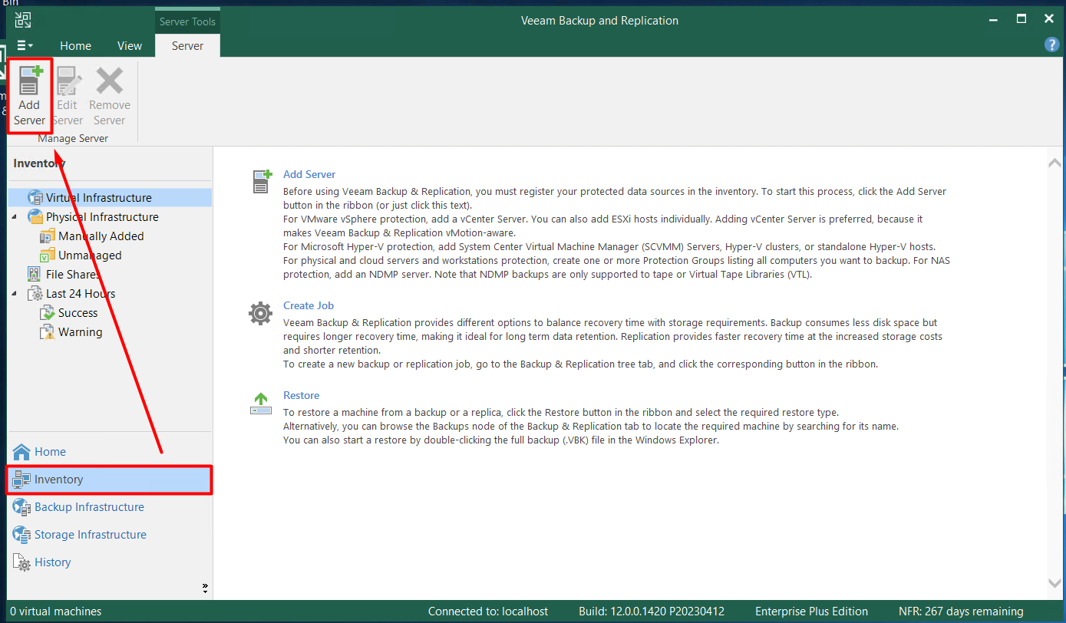Click the 'Manage Server' ribbon group label
This screenshot has height=623, width=1066.
(73, 138)
